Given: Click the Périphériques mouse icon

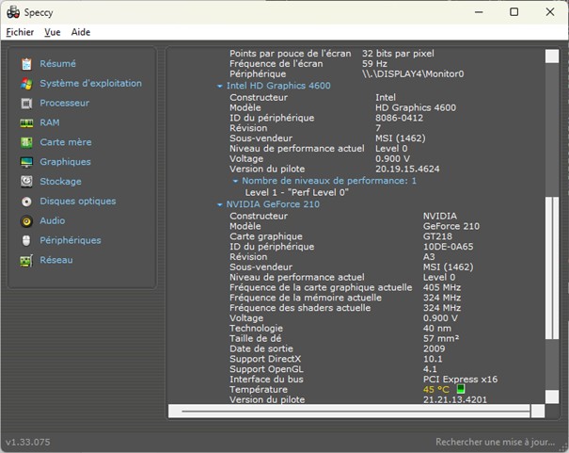Looking at the screenshot, I should 25,241.
